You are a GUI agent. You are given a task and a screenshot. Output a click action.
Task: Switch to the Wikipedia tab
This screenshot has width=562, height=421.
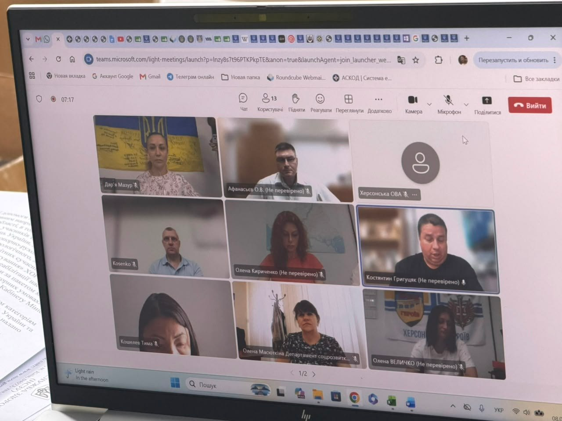pyautogui.click(x=245, y=39)
